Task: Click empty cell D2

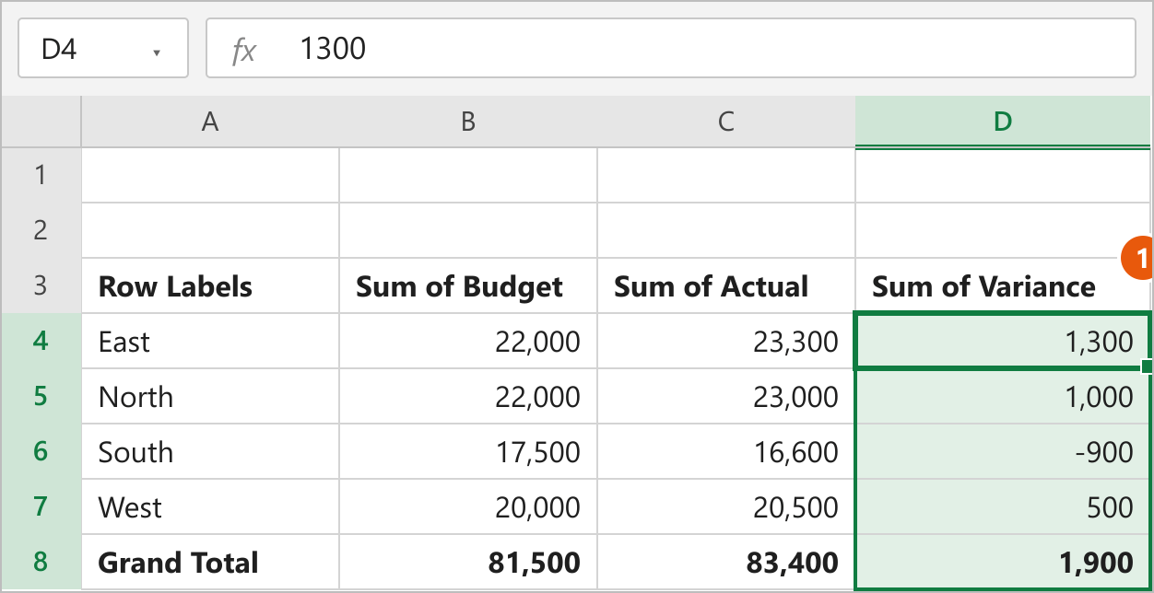Action: (1003, 230)
